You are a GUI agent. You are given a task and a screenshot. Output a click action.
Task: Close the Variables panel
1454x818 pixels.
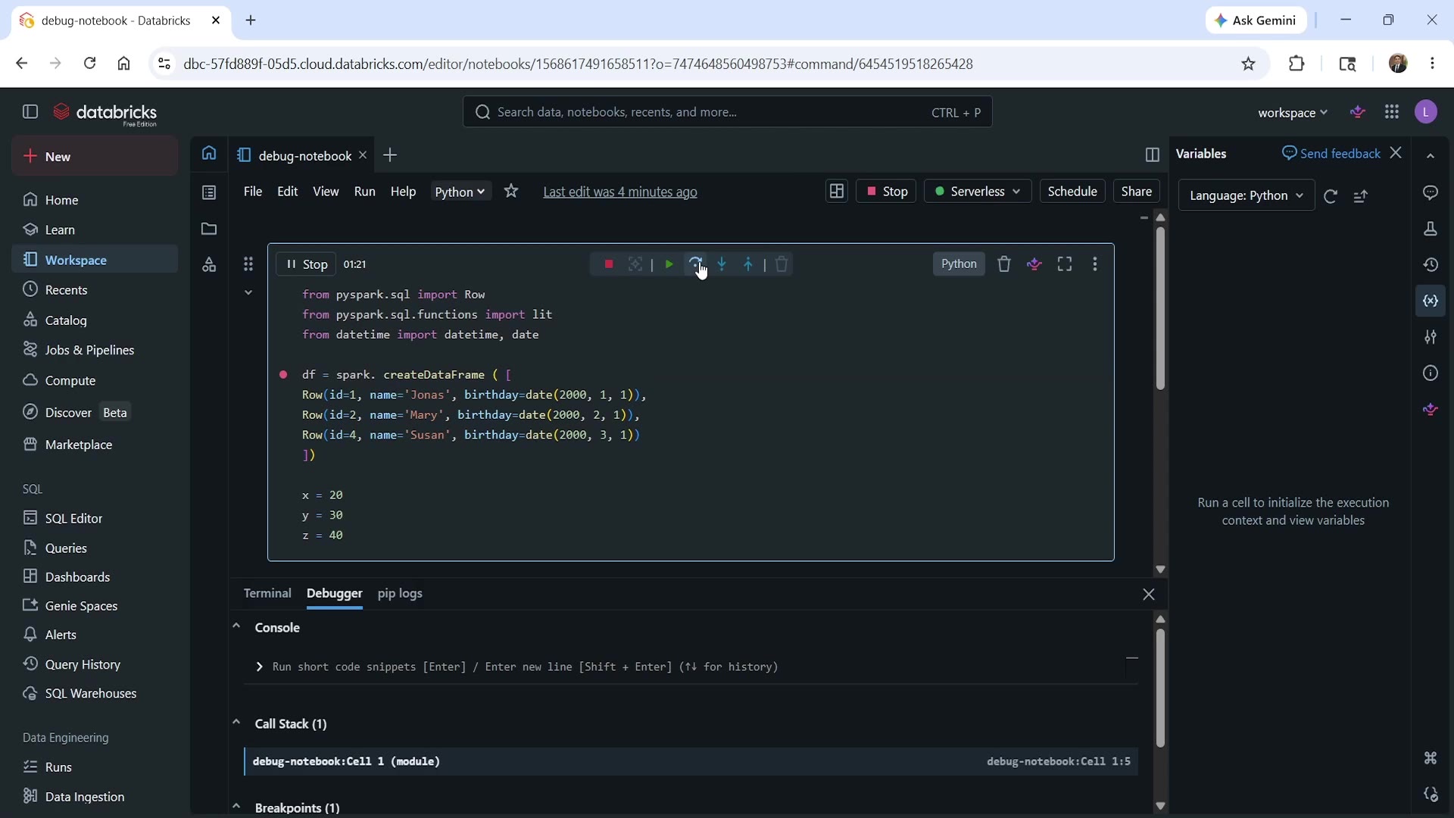point(1396,153)
